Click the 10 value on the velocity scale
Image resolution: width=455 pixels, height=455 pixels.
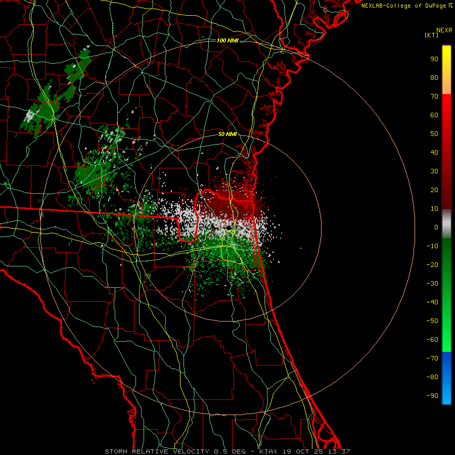434,209
